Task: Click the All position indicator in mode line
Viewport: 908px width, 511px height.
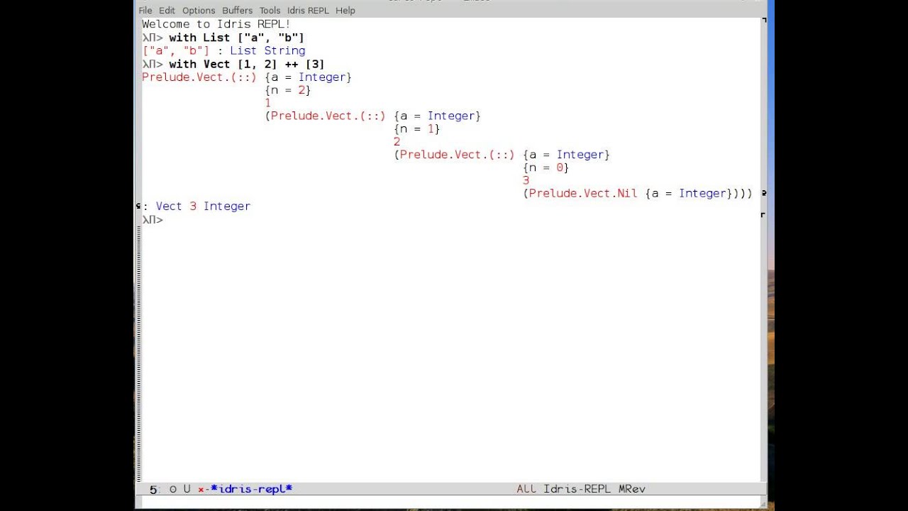Action: pos(526,489)
